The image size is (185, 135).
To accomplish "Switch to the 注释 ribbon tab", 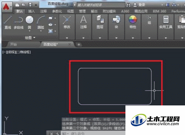I will click(x=43, y=11).
